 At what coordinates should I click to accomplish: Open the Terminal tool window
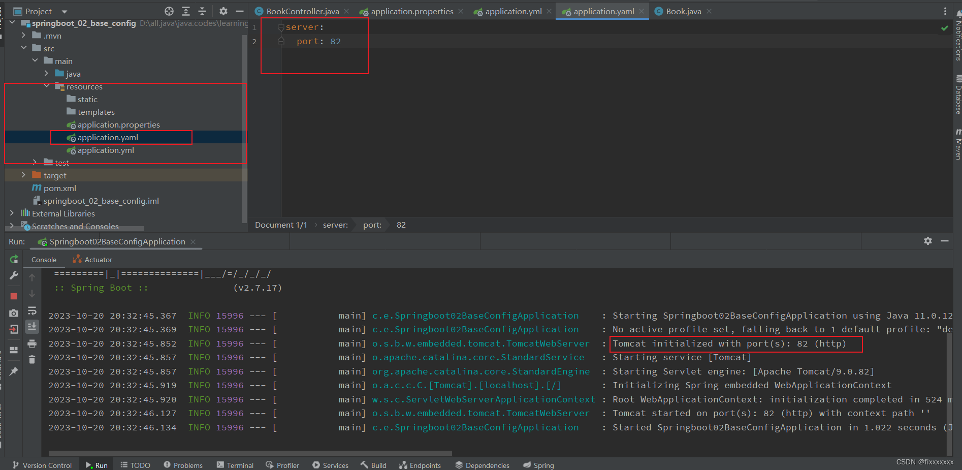pyautogui.click(x=235, y=465)
